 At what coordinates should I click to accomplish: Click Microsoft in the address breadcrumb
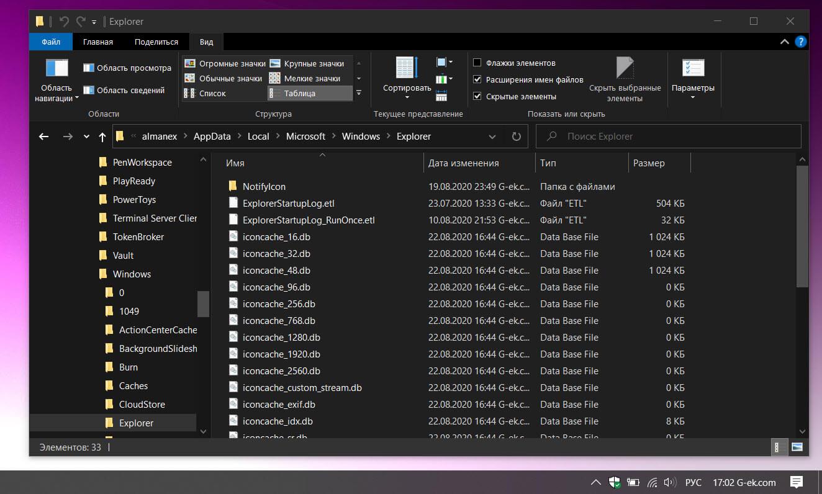pyautogui.click(x=305, y=137)
